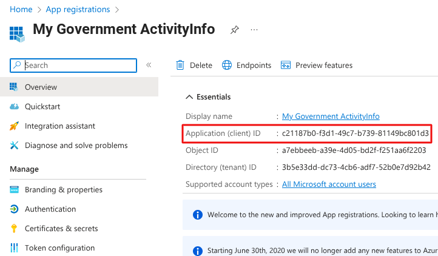Click the Quickstart cloud icon

tap(15, 107)
